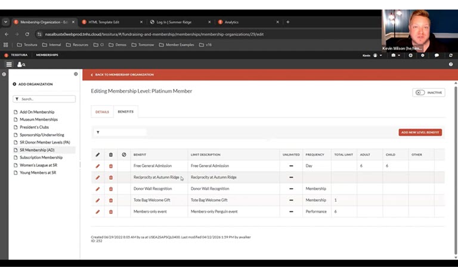Click Add New Level Benefit button
Viewport: 458px width, 277px height.
coord(420,132)
